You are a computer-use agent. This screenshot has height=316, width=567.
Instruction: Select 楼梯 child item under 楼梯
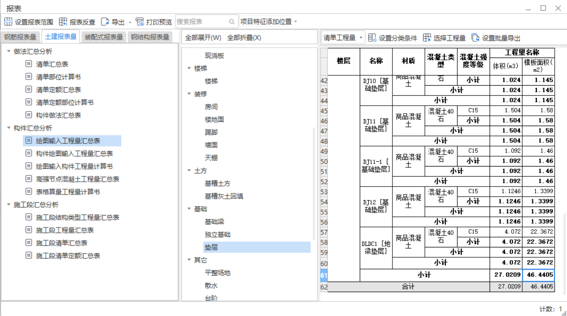coord(211,81)
